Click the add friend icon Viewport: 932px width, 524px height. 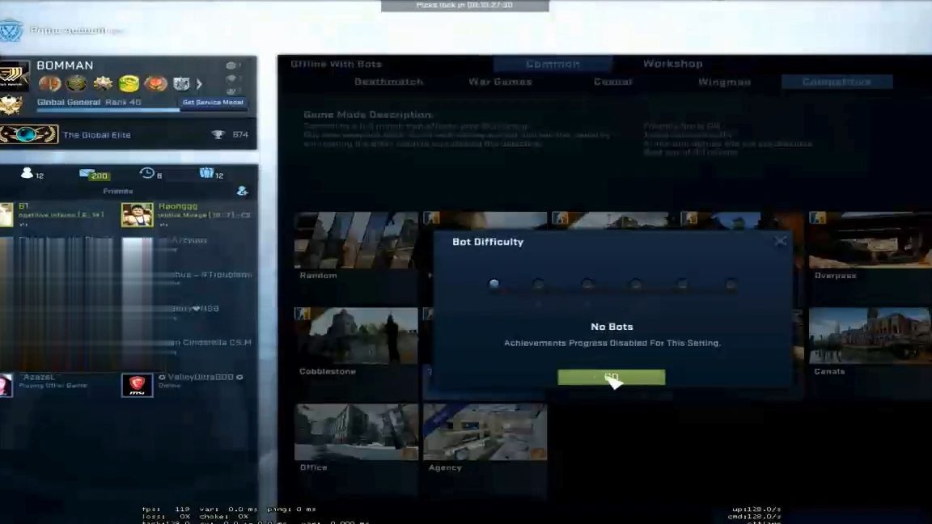click(x=241, y=191)
